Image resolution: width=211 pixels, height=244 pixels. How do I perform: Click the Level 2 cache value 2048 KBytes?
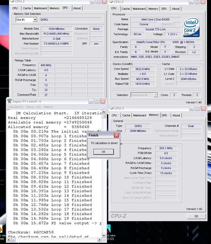point(189,79)
